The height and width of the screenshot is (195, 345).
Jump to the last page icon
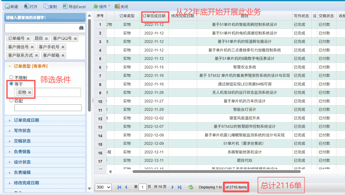click(180, 187)
